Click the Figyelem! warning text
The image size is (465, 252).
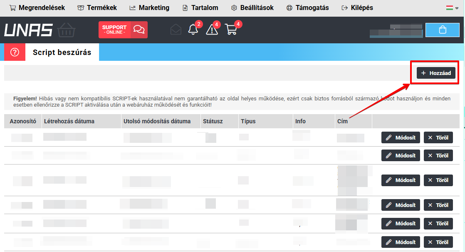[x=25, y=99]
